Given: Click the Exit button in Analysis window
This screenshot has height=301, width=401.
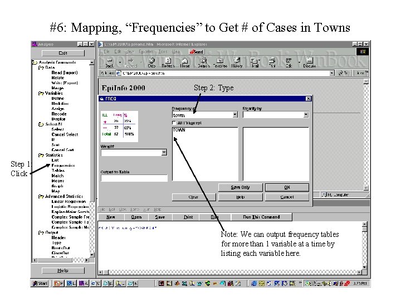Looking at the screenshot, I should (x=63, y=53).
